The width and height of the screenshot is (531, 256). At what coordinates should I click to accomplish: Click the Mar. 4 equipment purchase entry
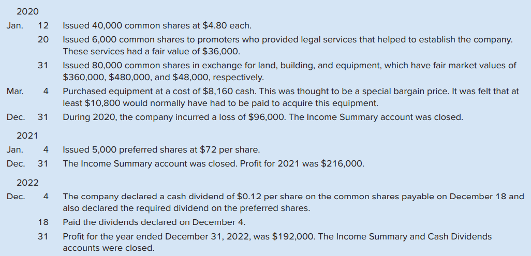[290, 92]
